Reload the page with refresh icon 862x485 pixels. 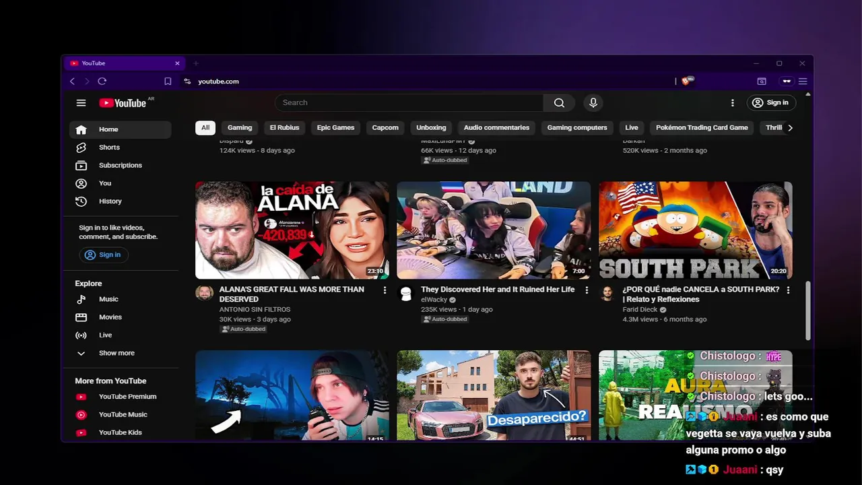tap(102, 82)
